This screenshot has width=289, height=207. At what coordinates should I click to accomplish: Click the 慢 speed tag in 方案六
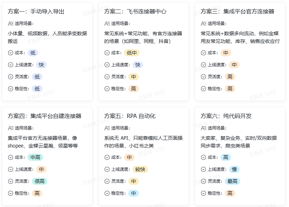click(234, 169)
